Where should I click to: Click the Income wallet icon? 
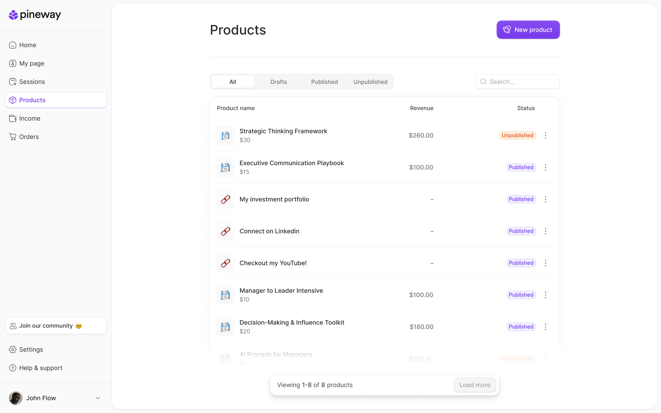pos(13,119)
